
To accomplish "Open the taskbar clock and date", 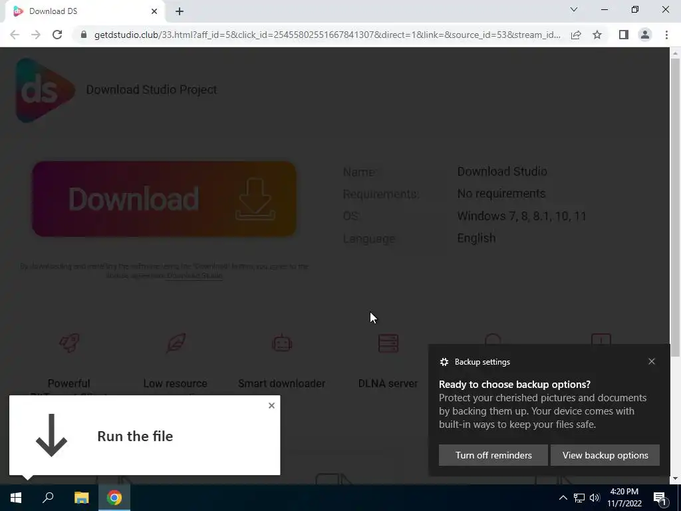I will pos(624,498).
